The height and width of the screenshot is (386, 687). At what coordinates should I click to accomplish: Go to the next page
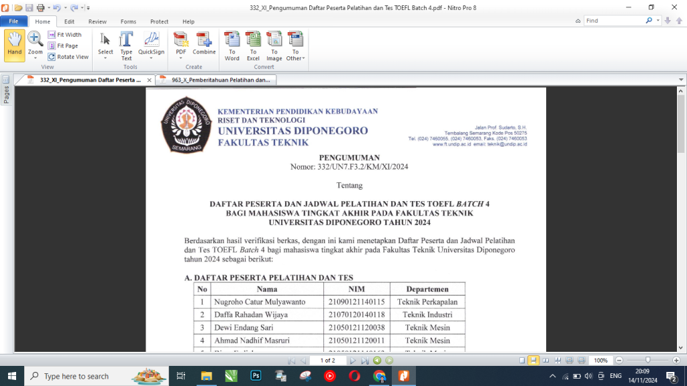click(353, 361)
